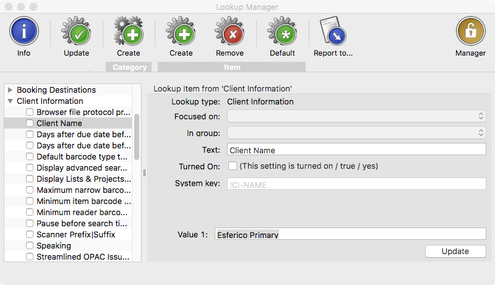
Task: Click the Update button below Value 1
Action: [x=455, y=251]
